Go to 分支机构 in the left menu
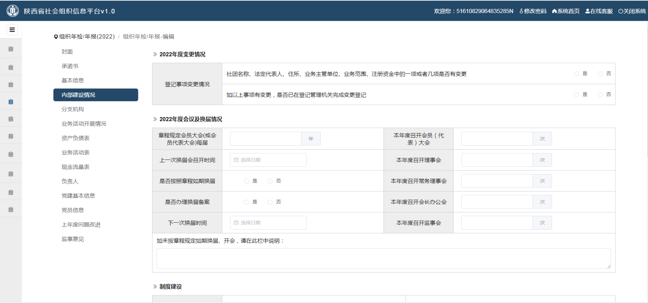Screen dimensions: 648x303 (x=73, y=109)
